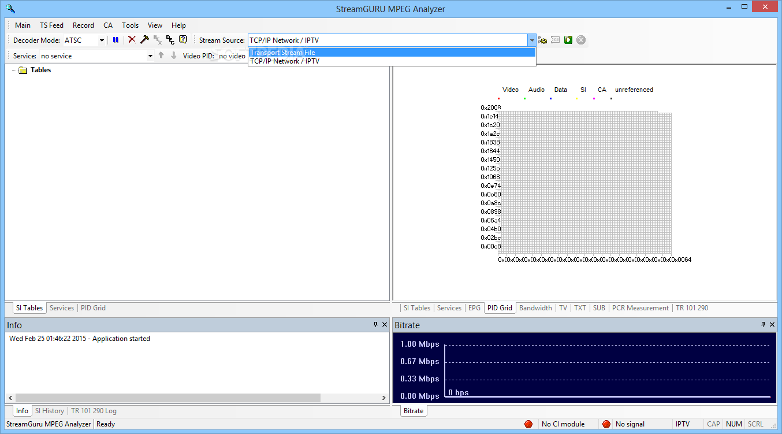
Task: Select the Bitrate bottom tab
Action: (414, 411)
